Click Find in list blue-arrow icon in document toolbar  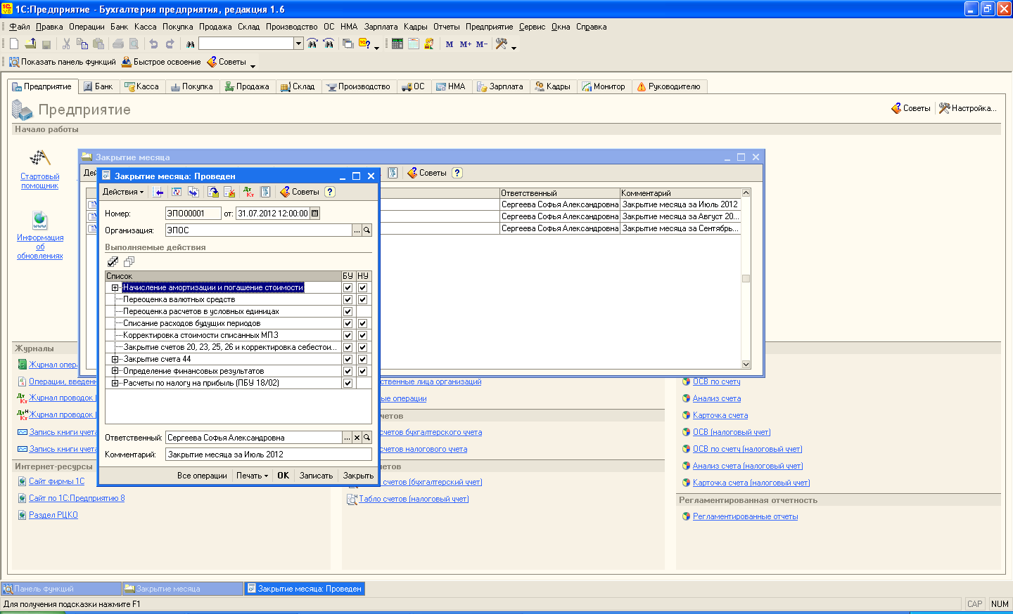(x=159, y=192)
